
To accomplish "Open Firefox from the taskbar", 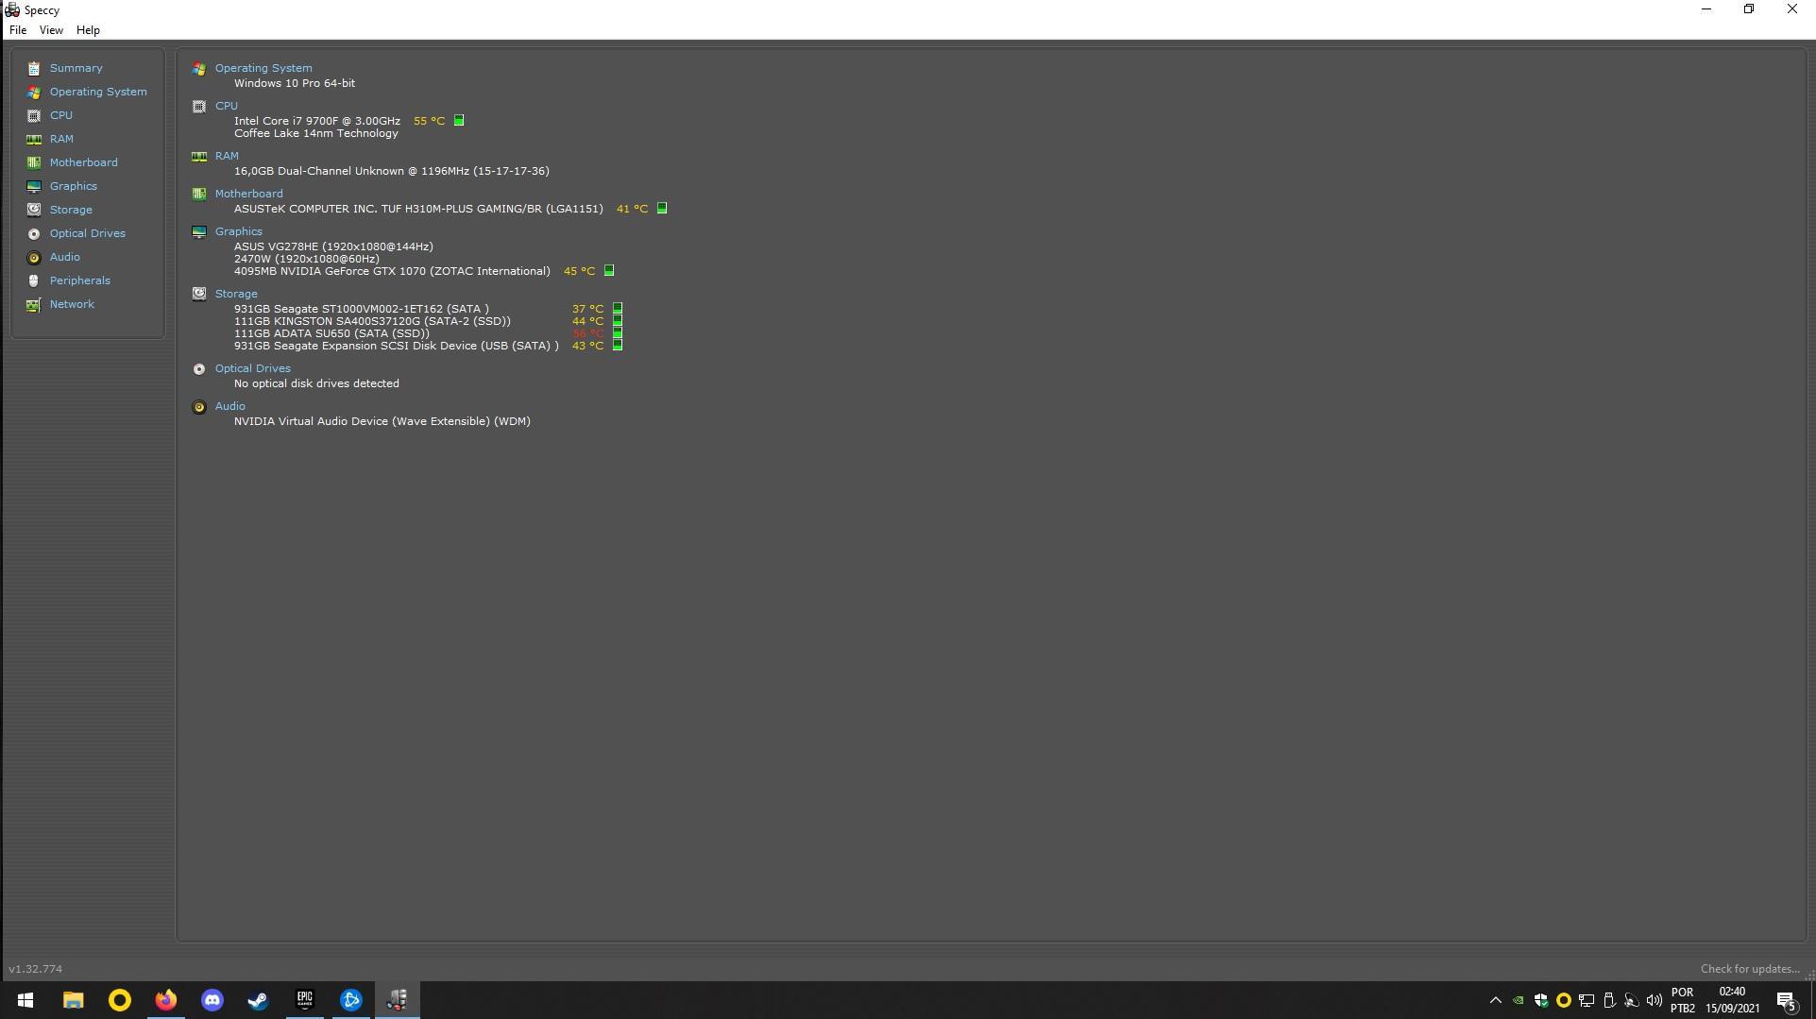I will (166, 1000).
